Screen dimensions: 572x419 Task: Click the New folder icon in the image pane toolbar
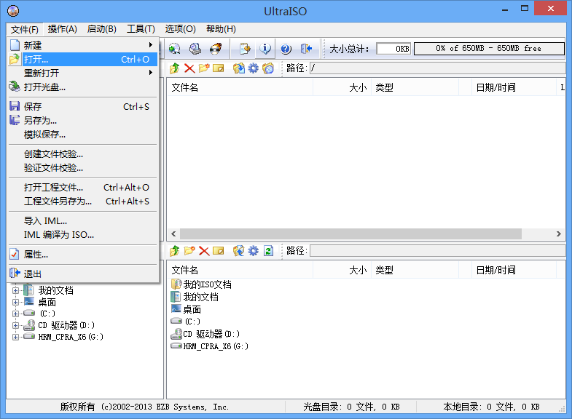[x=204, y=68]
